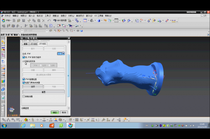Open the 分析(L) menu
Viewport: 210px width, 139px height.
pyautogui.click(x=71, y=16)
